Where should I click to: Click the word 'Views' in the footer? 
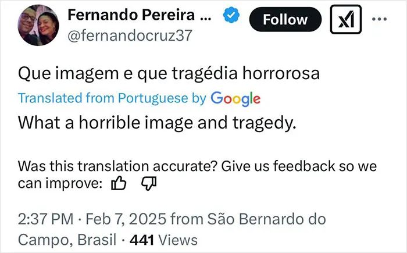tap(178, 240)
